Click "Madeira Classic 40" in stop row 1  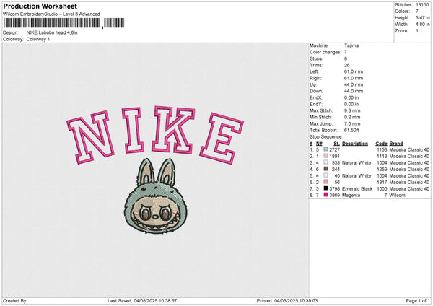(x=409, y=149)
